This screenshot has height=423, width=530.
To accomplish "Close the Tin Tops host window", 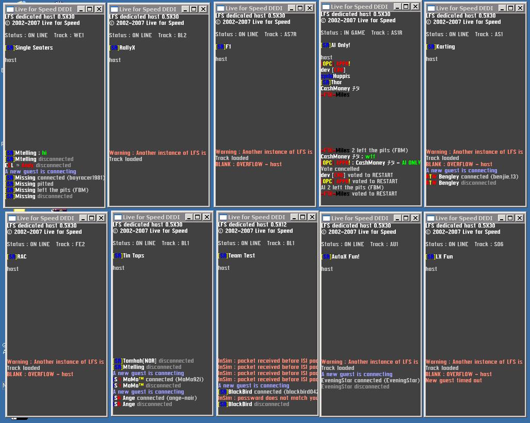I will point(207,217).
